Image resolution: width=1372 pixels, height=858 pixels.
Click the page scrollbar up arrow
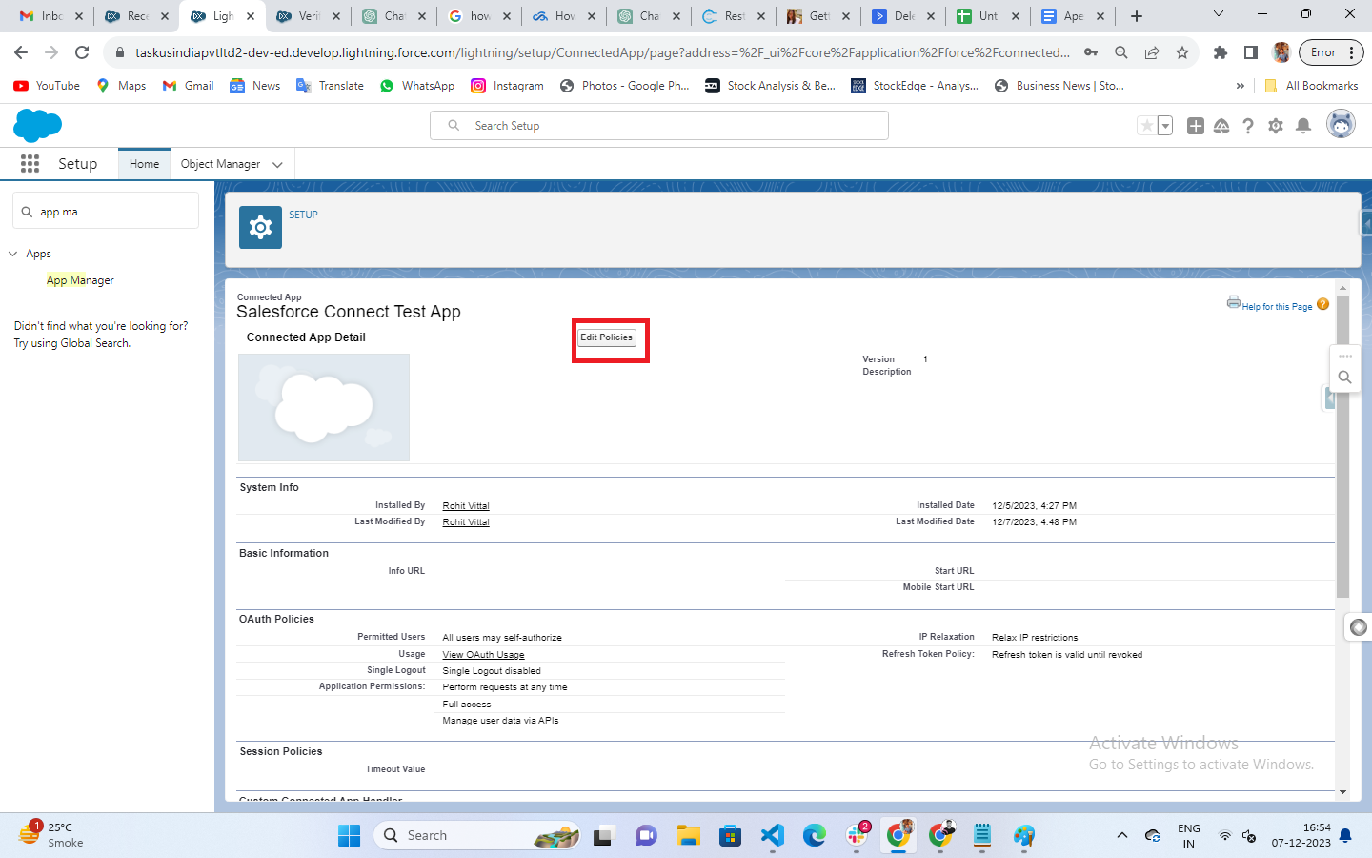click(x=1342, y=287)
